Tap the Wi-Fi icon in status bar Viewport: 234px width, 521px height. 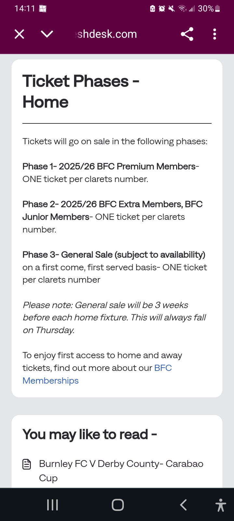pos(182,9)
